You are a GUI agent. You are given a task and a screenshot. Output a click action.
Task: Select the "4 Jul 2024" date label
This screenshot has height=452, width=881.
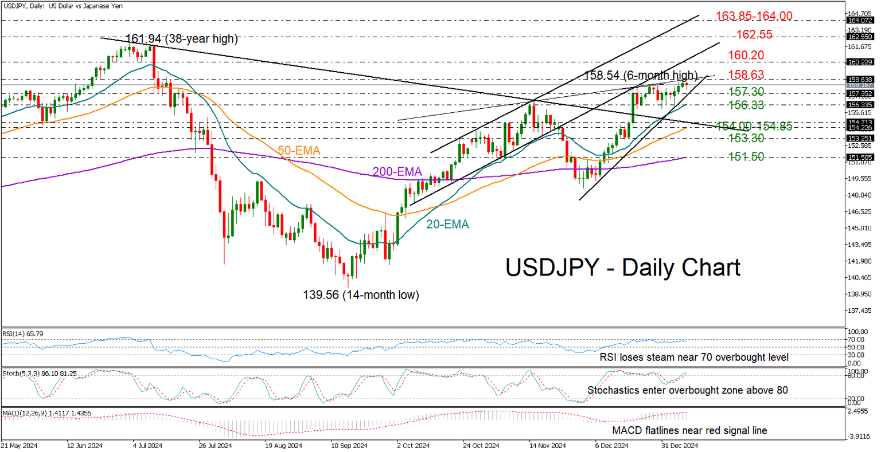pyautogui.click(x=150, y=445)
